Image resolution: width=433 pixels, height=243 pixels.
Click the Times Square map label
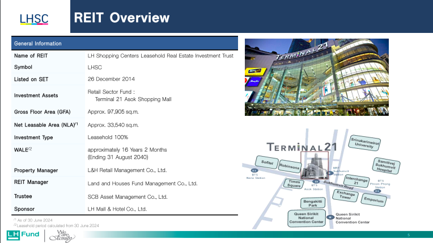tap(294, 184)
